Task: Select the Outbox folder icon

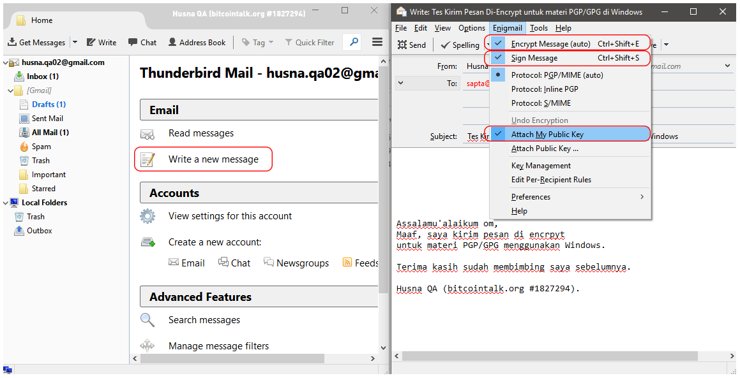Action: pos(19,231)
